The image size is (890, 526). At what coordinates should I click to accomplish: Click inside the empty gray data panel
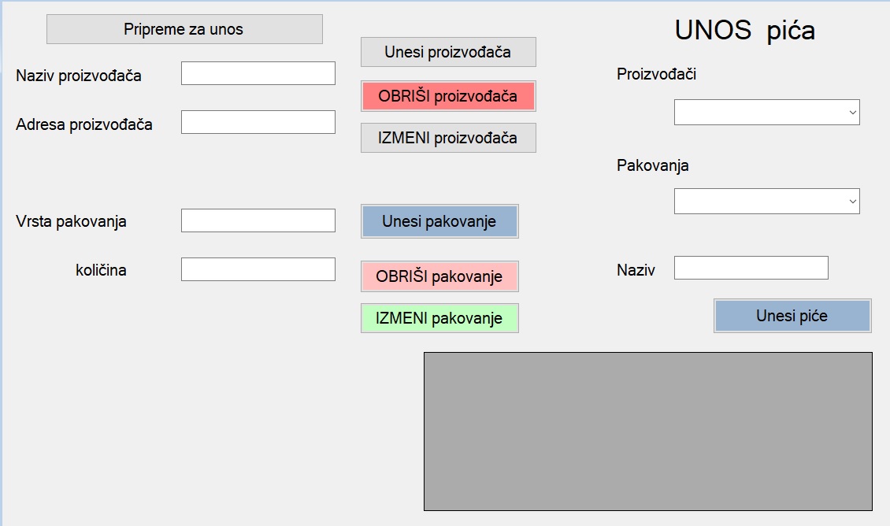(x=647, y=432)
